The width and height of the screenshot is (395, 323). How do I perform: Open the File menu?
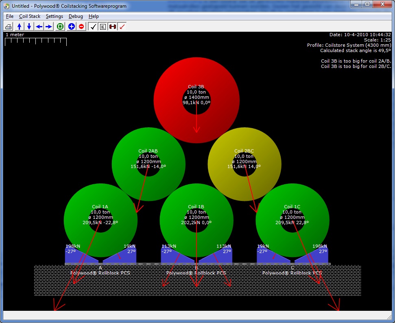coord(10,16)
